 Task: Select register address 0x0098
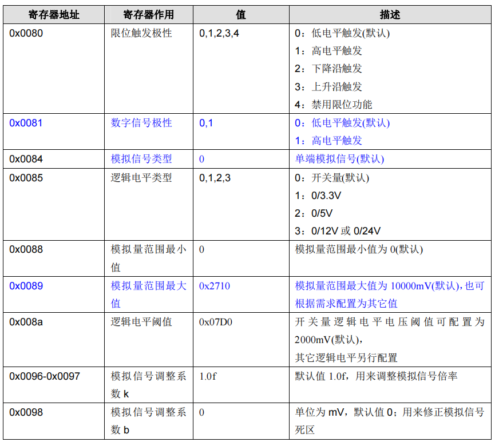[x=26, y=412]
